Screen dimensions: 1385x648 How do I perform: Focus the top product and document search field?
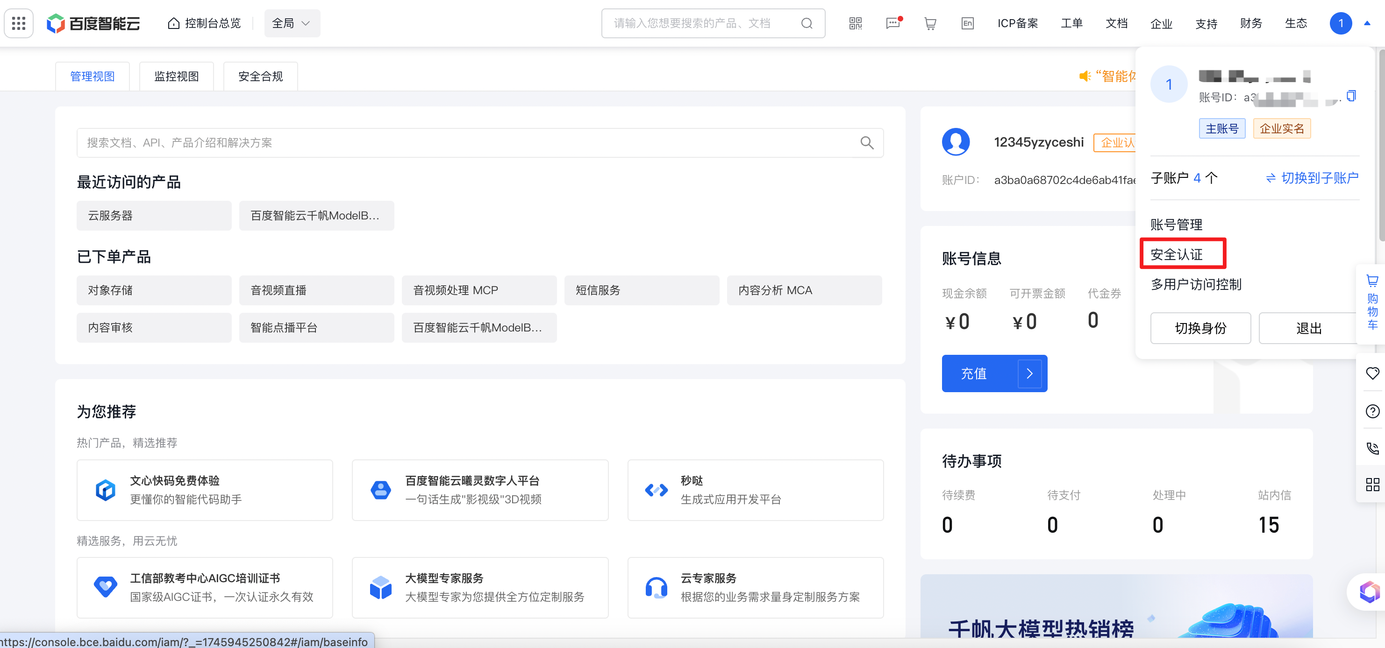point(713,23)
